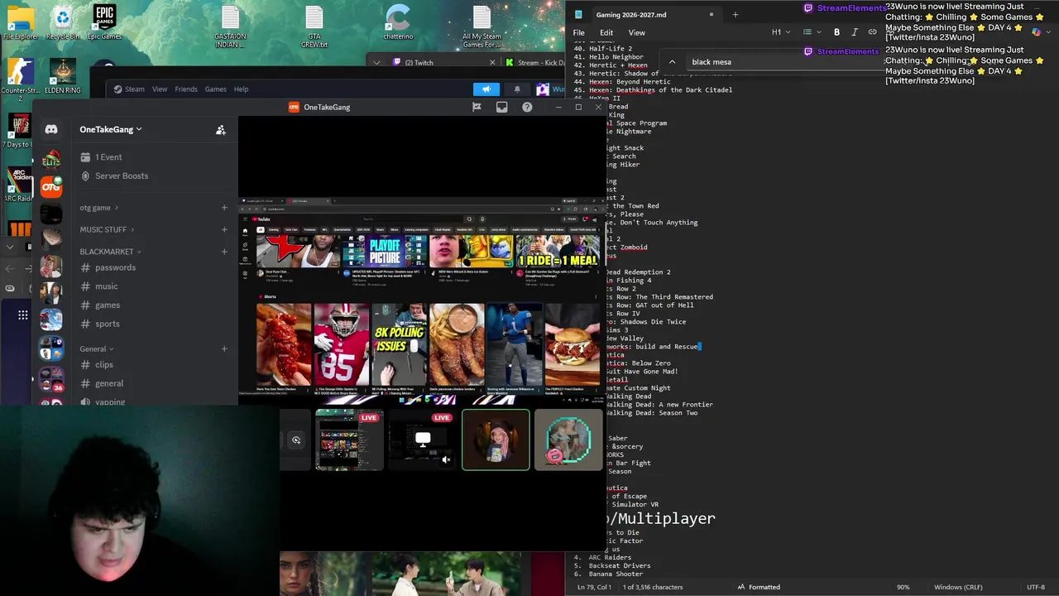Collapse BLACKMARKET category
This screenshot has width=1059, height=596.
(x=110, y=252)
